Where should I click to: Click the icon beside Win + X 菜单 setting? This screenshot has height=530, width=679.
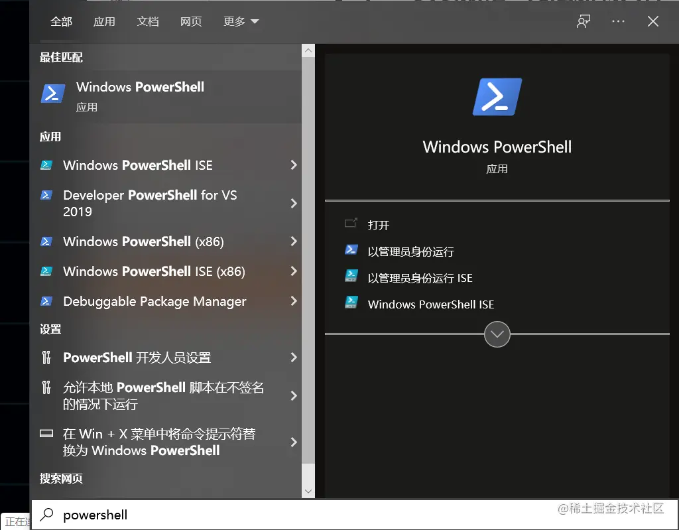pos(46,433)
